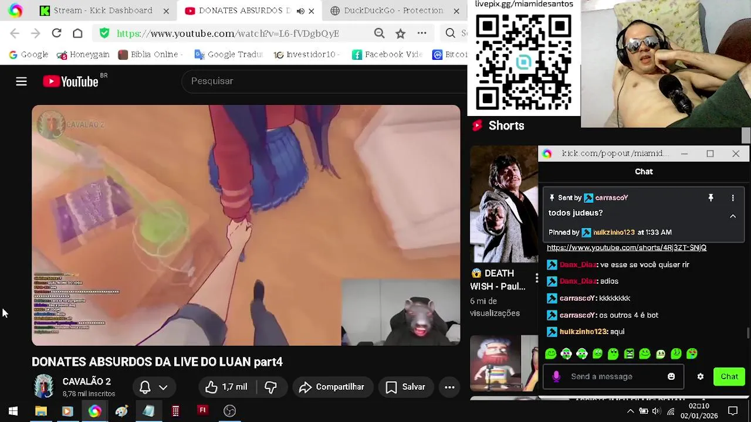The width and height of the screenshot is (751, 422).
Task: Close the Kick Dashboard tab
Action: [166, 11]
